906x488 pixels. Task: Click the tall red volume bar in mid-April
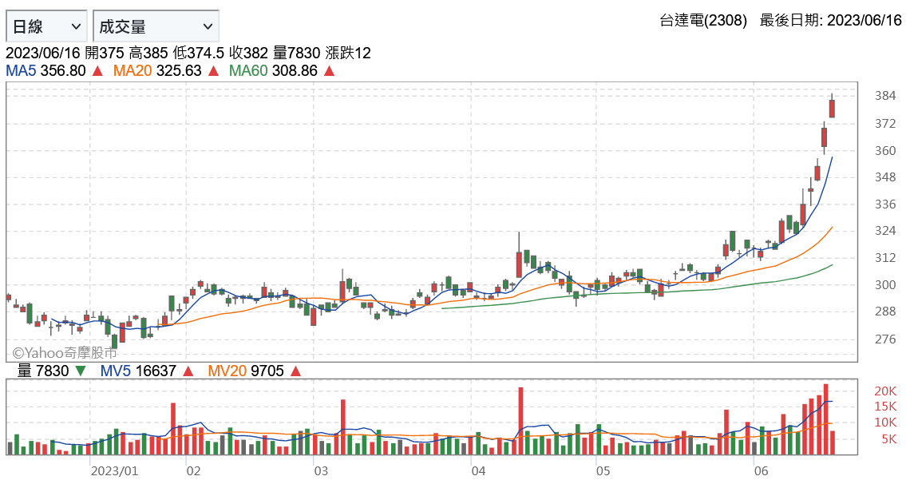(520, 421)
